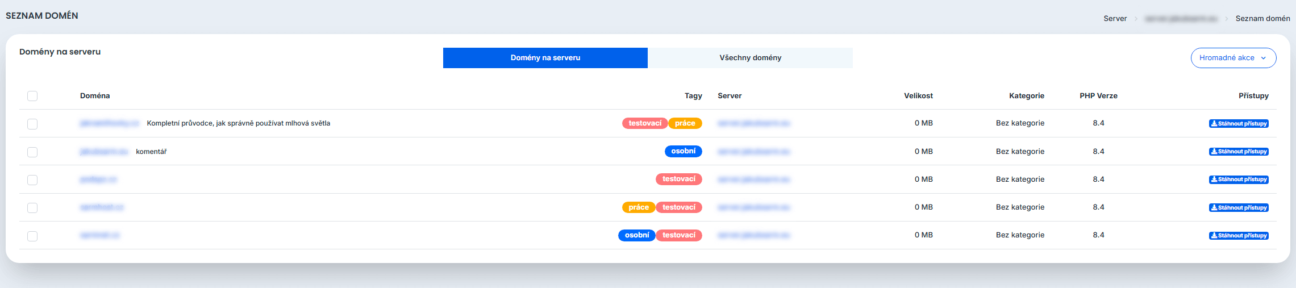Tick the select-all checkbox in table header
Viewport: 1296px width, 288px height.
tap(32, 96)
